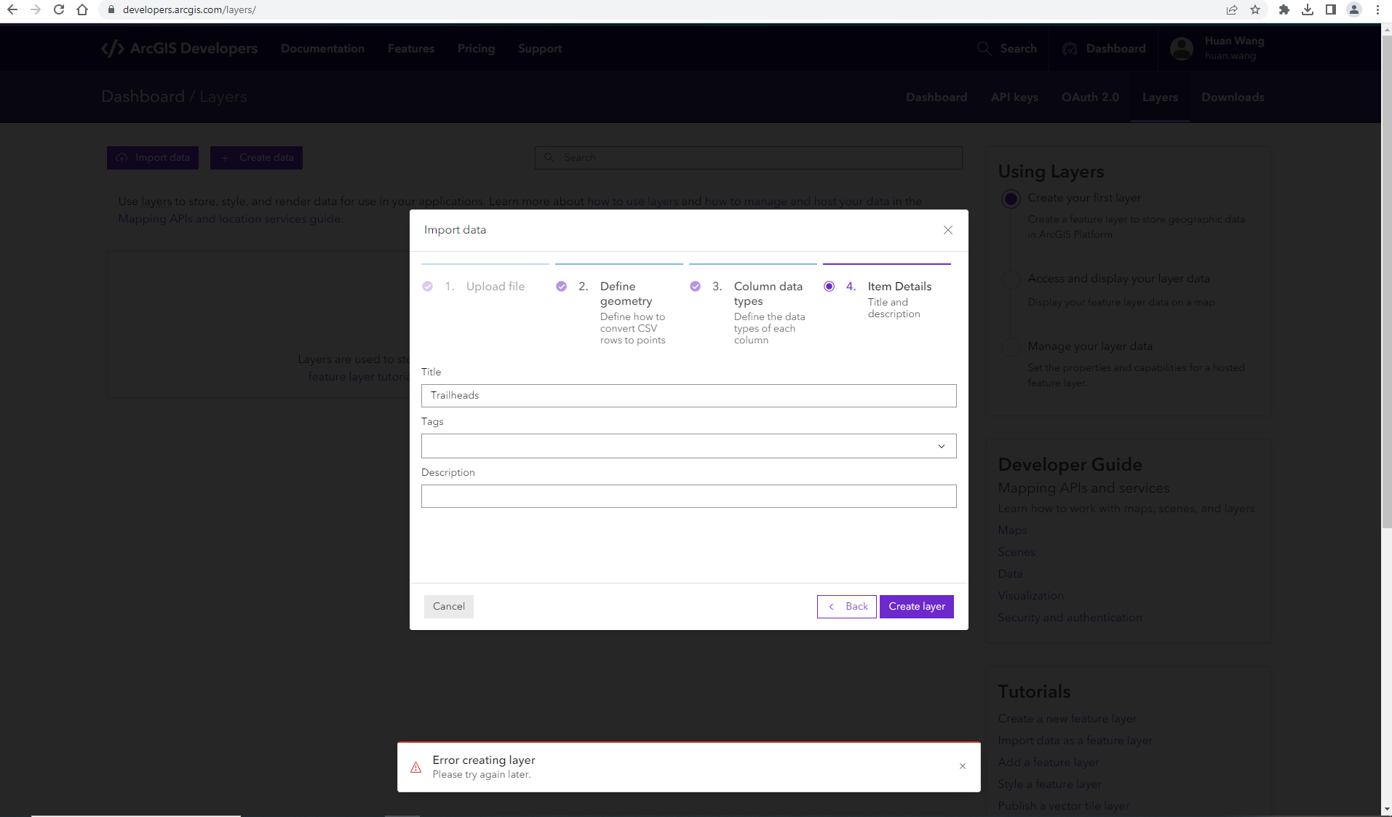Open the Support menu
The image size is (1392, 817).
click(540, 49)
